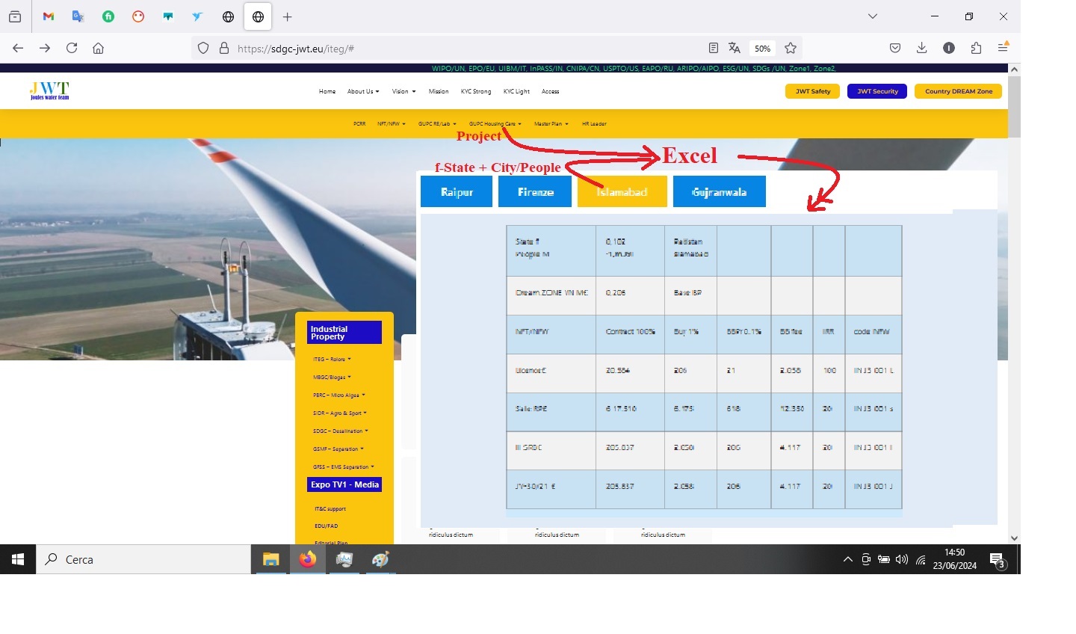The width and height of the screenshot is (1076, 634).
Task: Open the blue bird icon tab
Action: pyautogui.click(x=197, y=16)
